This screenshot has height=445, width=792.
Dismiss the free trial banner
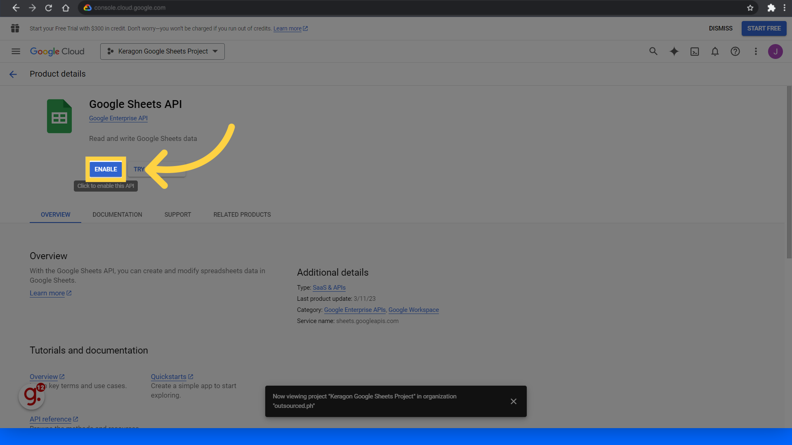(x=721, y=28)
